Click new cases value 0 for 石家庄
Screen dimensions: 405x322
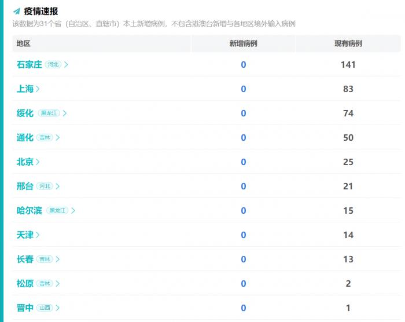244,64
